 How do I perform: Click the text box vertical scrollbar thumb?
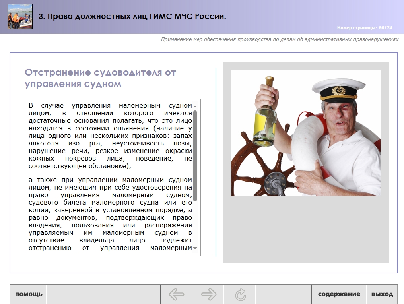(195, 155)
